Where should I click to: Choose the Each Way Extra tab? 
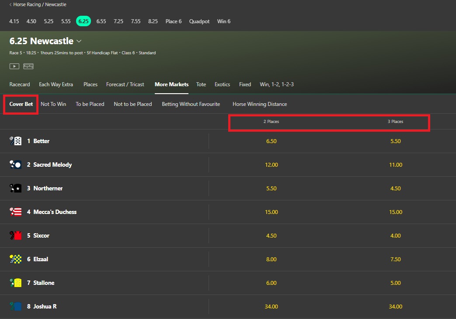point(56,84)
